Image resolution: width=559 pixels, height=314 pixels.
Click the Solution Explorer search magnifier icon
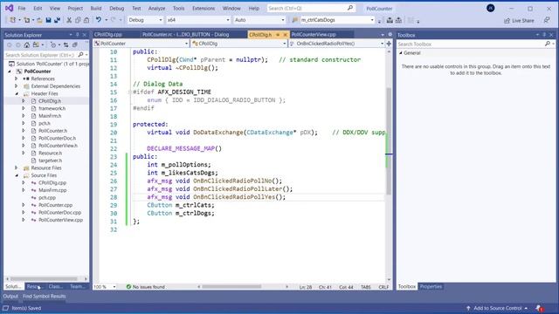(x=80, y=55)
